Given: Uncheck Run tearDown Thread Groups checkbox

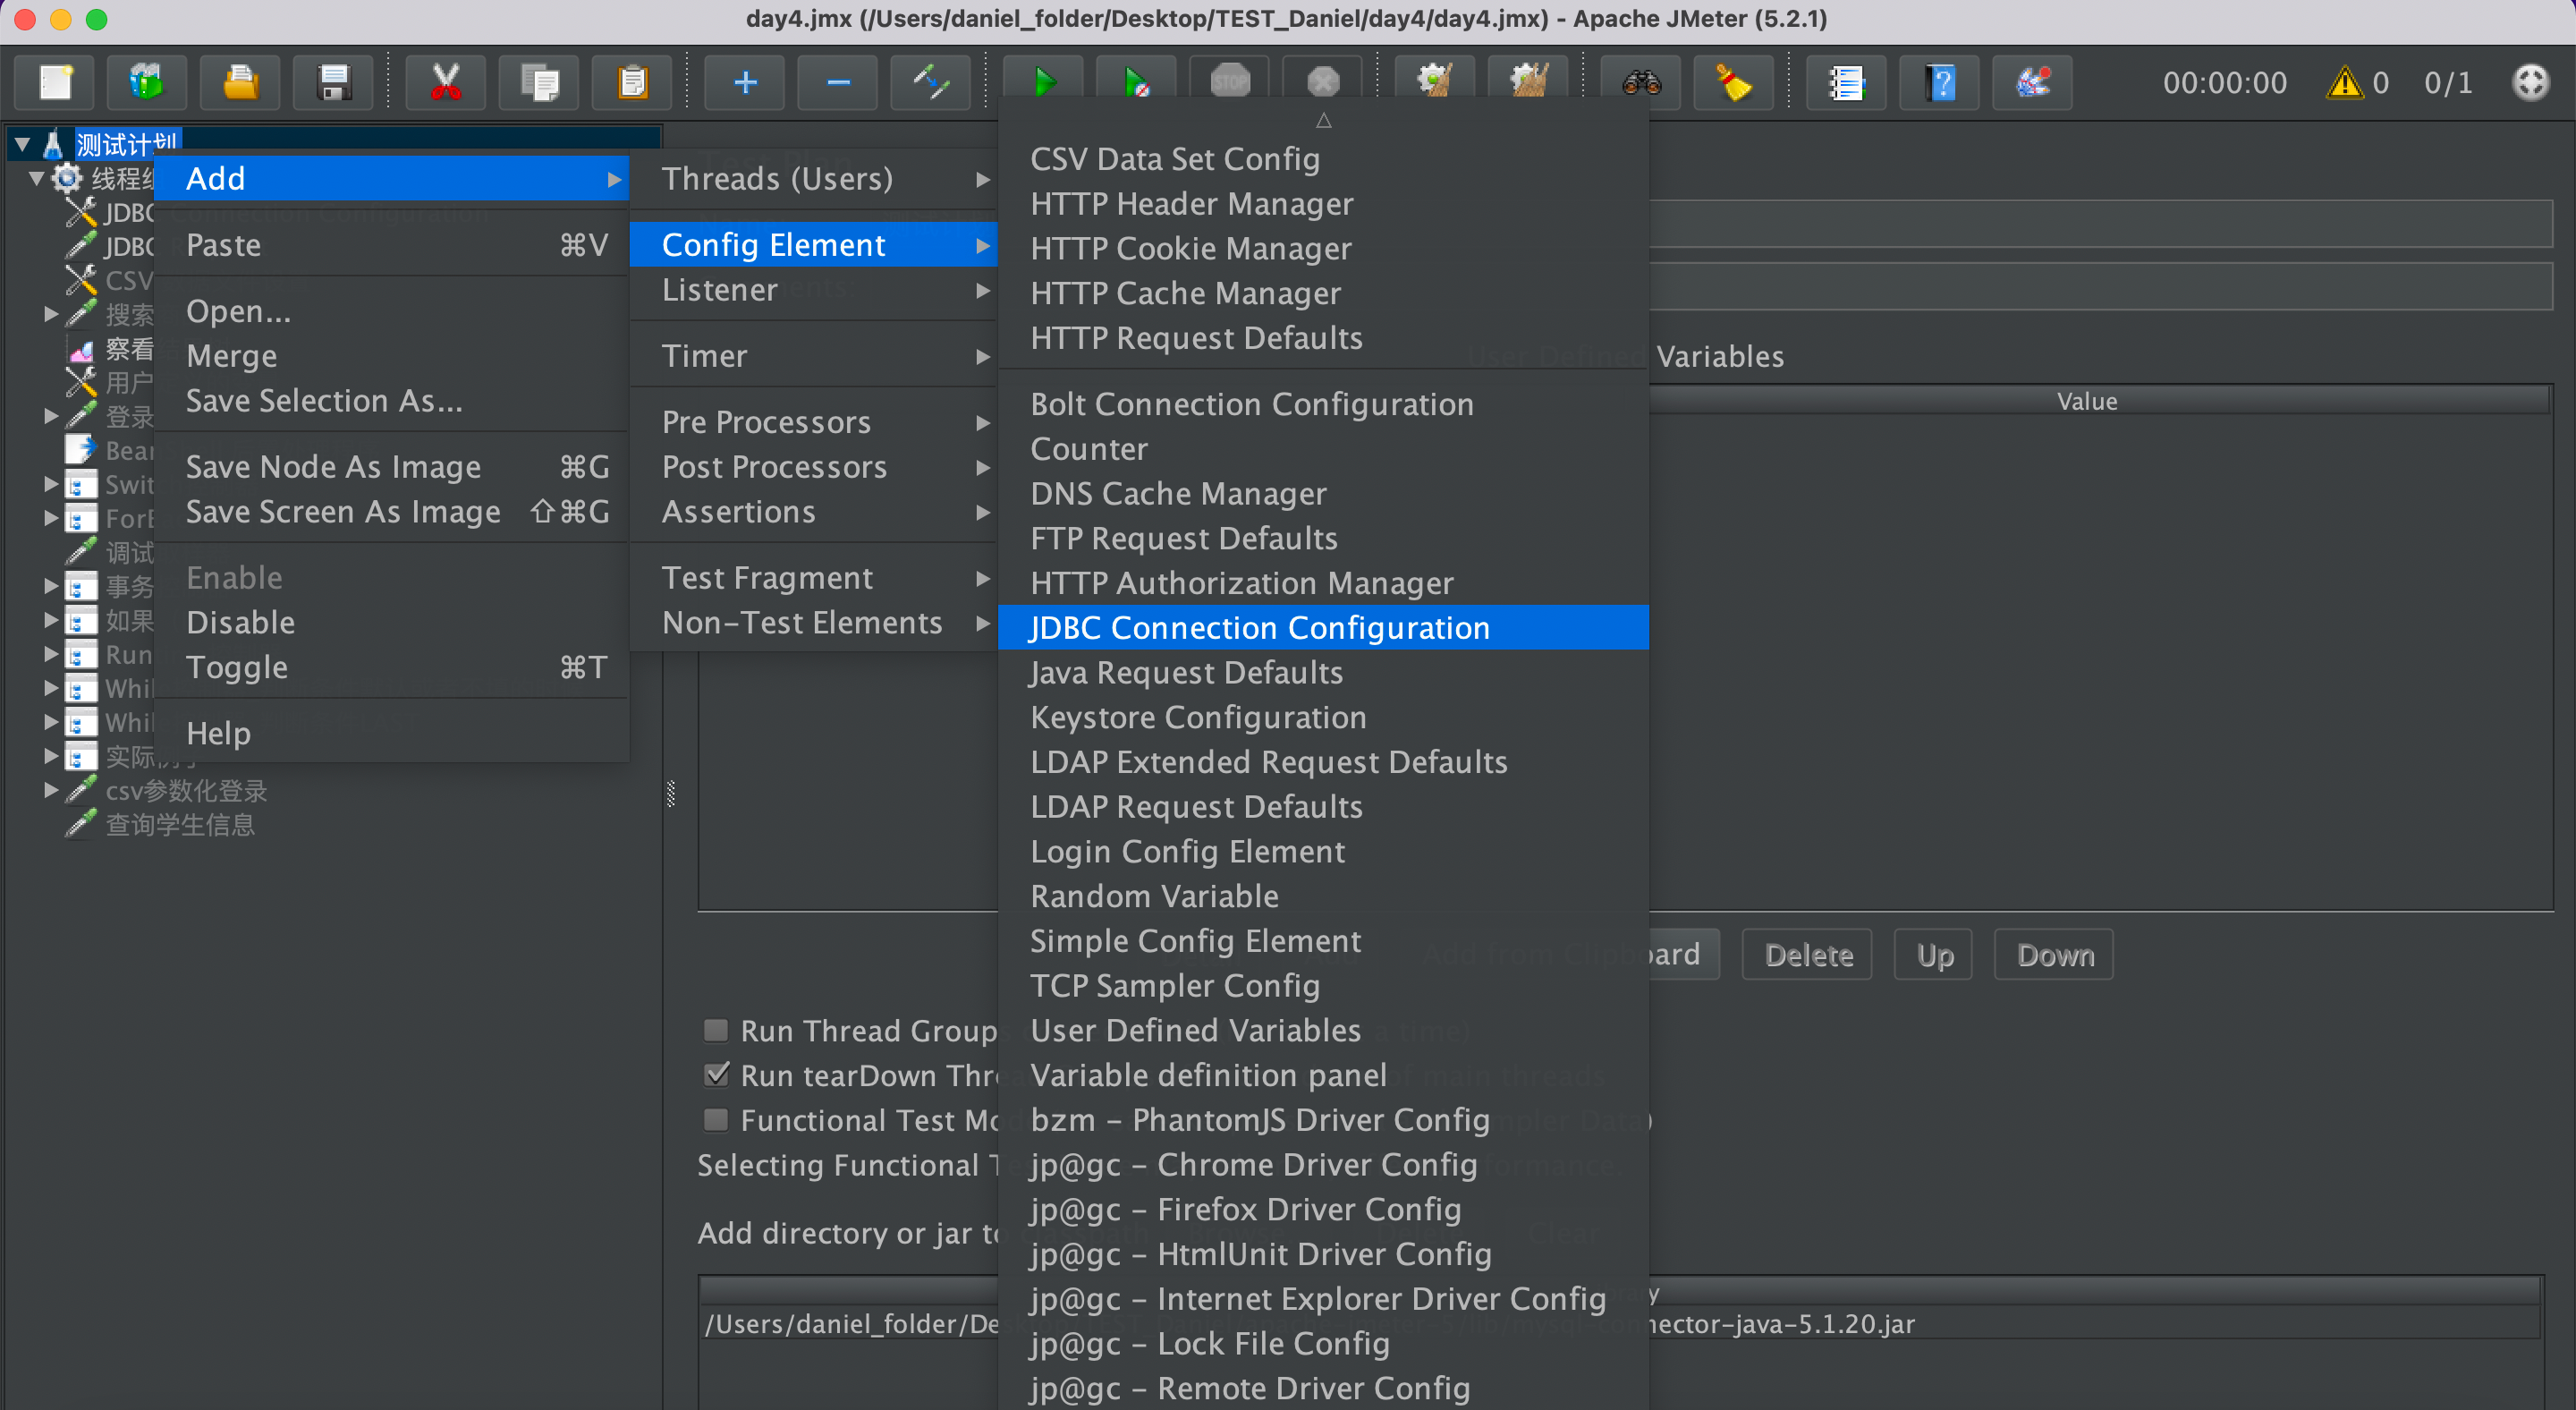Looking at the screenshot, I should coord(716,1075).
